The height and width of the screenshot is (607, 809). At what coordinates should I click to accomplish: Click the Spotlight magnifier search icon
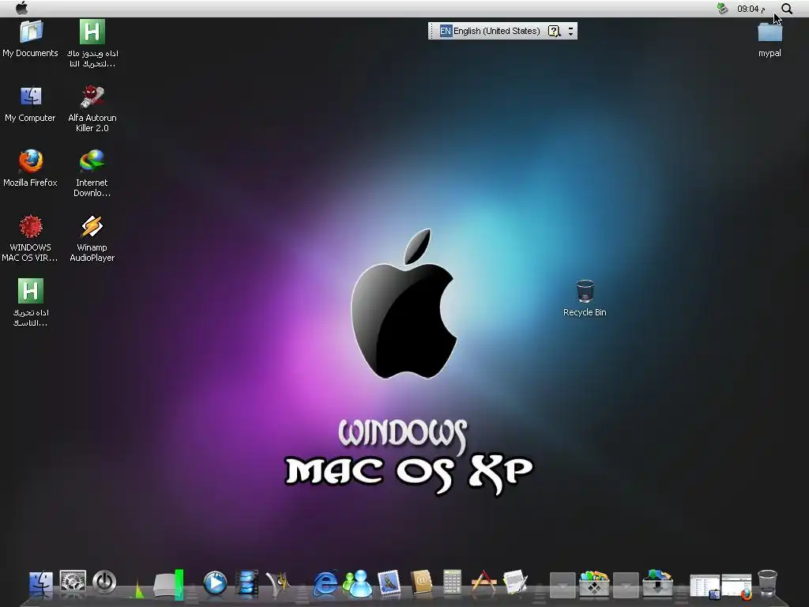(787, 9)
